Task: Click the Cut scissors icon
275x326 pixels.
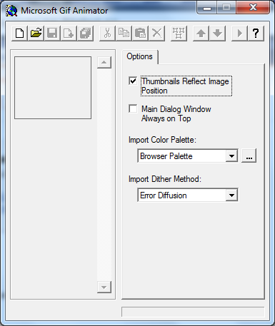Action: pyautogui.click(x=107, y=34)
